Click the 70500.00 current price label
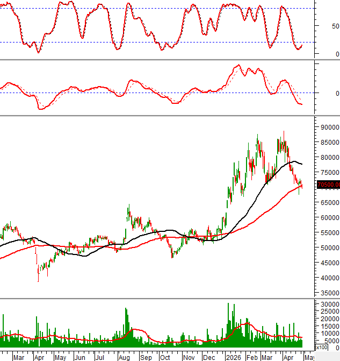 coord(328,185)
